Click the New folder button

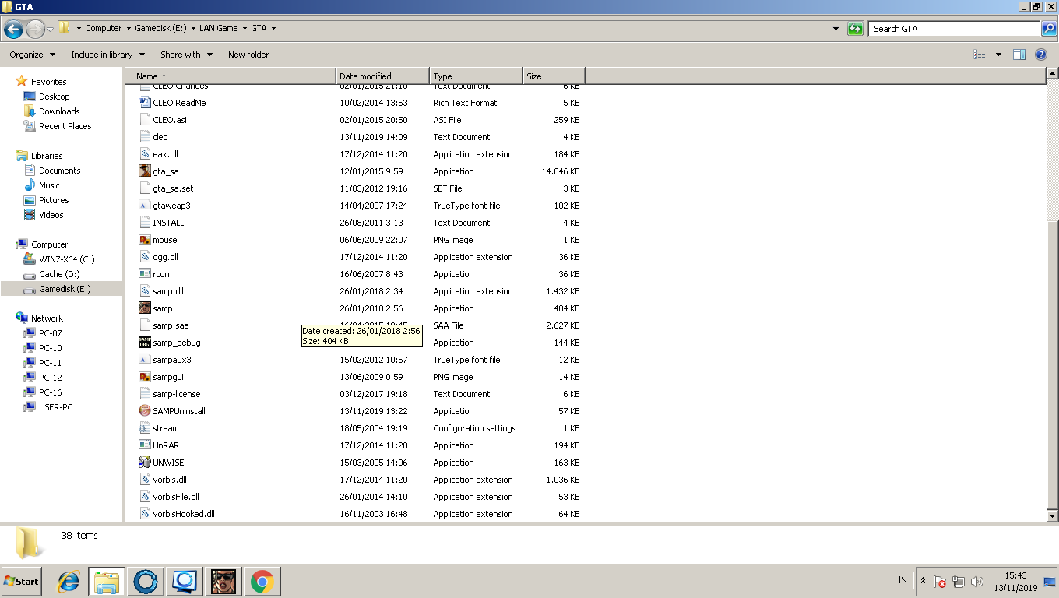(248, 55)
